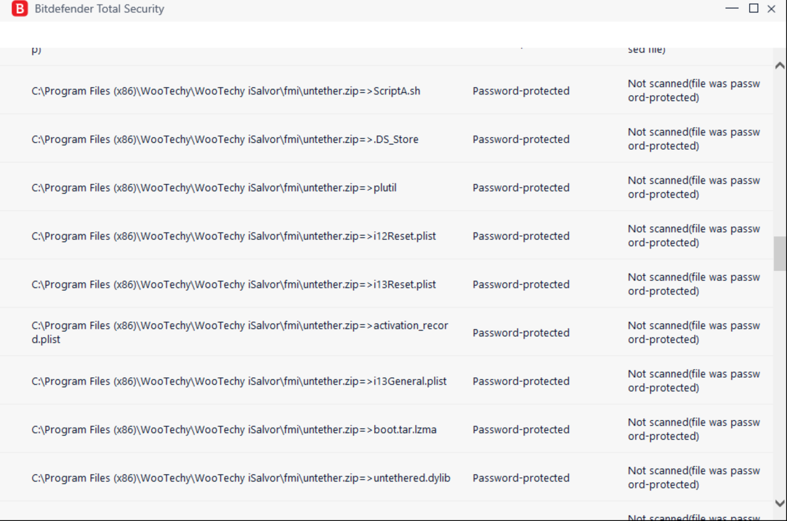Select the untether.zip=>i13General.plist file path
This screenshot has width=787, height=521.
[239, 381]
